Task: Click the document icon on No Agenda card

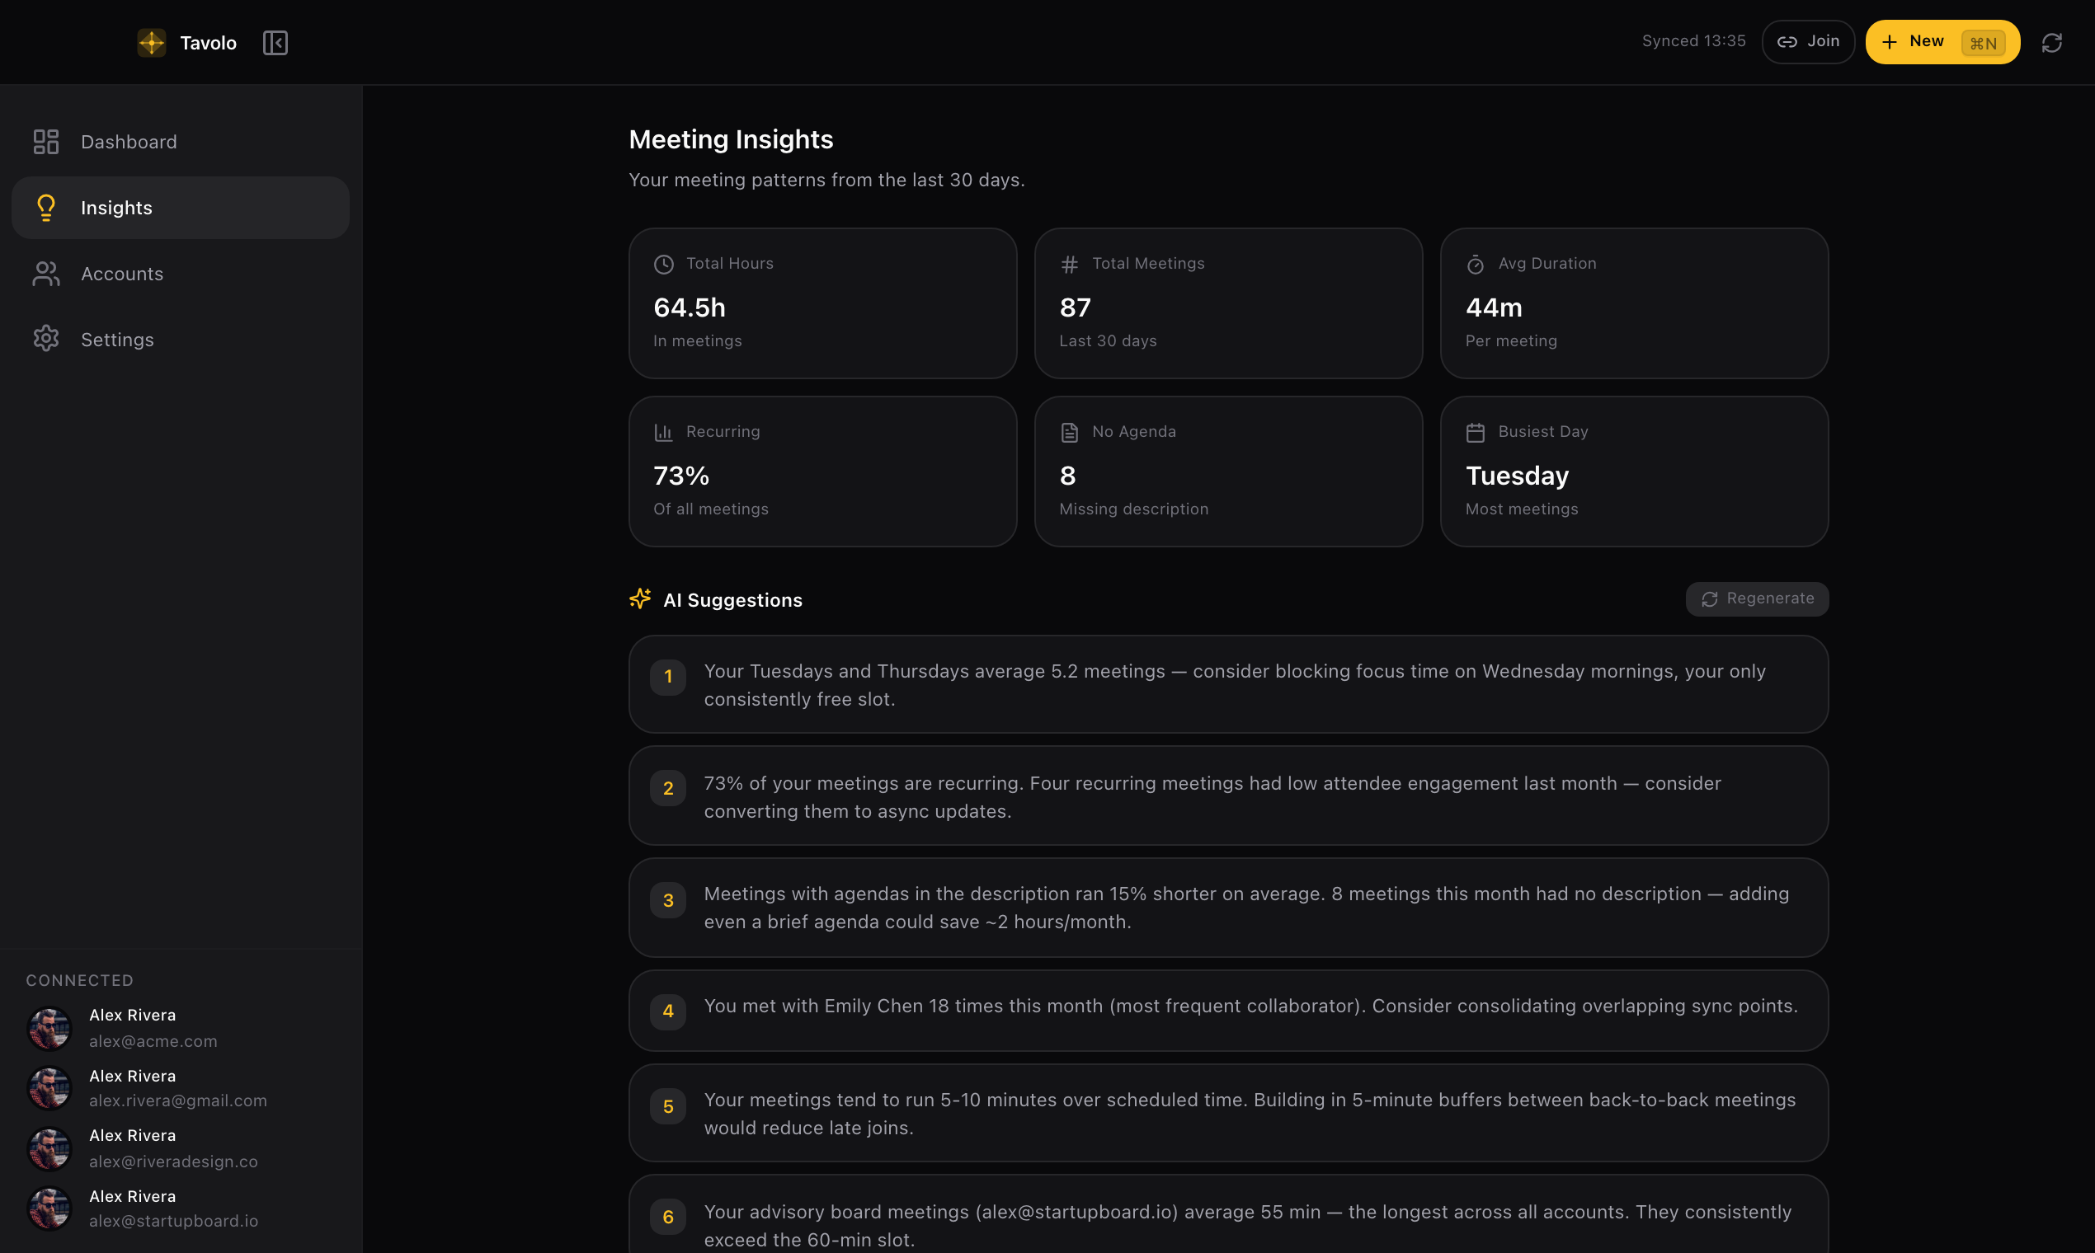Action: coord(1070,431)
